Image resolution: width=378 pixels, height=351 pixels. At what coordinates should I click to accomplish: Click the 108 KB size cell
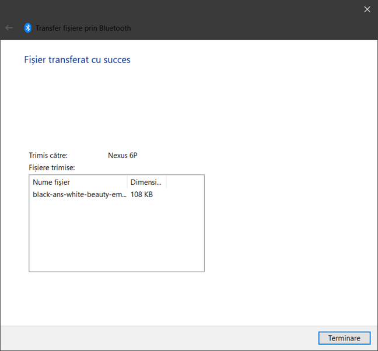(142, 195)
